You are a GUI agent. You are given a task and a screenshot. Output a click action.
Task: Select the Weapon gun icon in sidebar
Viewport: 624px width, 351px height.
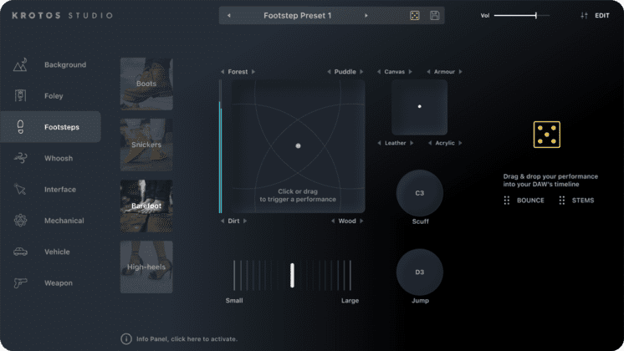pos(21,283)
